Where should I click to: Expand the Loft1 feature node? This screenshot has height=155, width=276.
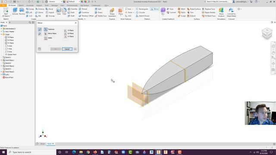coord(1,74)
